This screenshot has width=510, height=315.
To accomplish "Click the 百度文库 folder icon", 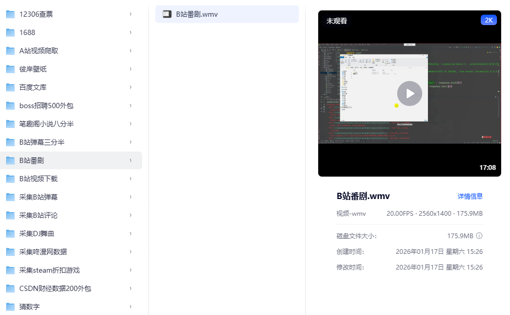I will (x=10, y=87).
